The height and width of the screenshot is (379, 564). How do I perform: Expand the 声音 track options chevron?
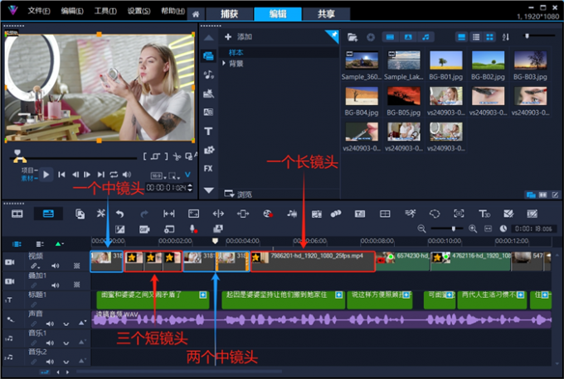point(66,324)
